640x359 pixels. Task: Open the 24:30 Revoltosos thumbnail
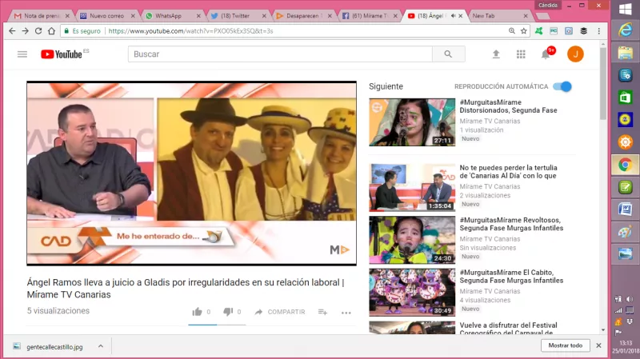[412, 240]
